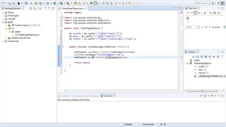Click the Open Console icon
The height and width of the screenshot is (127, 226).
(x=212, y=96)
